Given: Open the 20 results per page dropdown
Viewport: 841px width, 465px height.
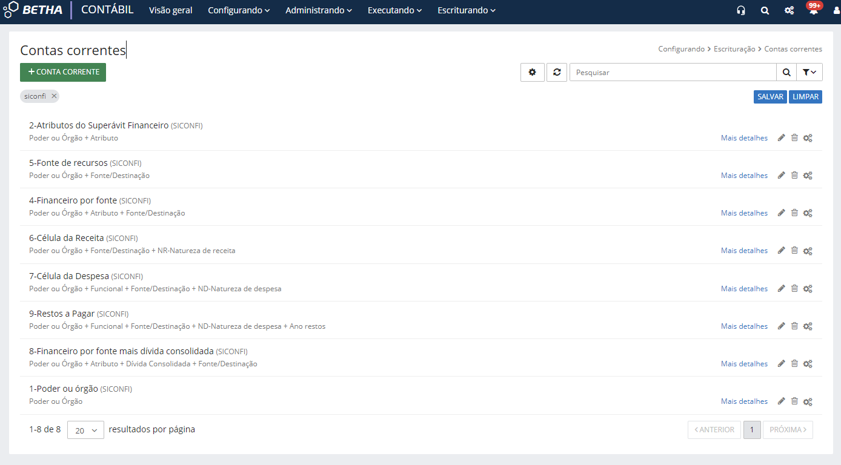Looking at the screenshot, I should pyautogui.click(x=85, y=430).
